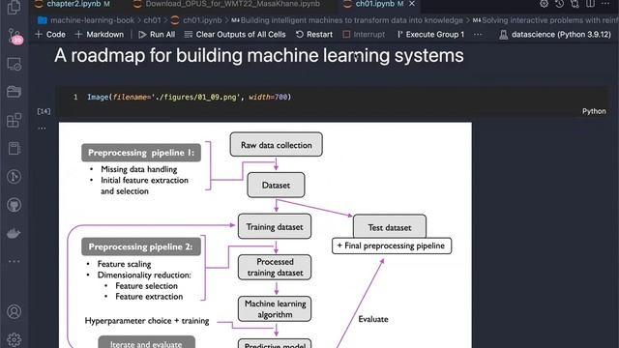Screen dimensions: 619x348
Task: Open Building intelligent machines breadcrumb
Action: (x=347, y=20)
